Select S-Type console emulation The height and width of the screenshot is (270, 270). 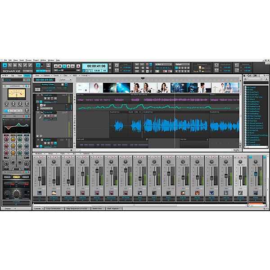click(x=7, y=177)
